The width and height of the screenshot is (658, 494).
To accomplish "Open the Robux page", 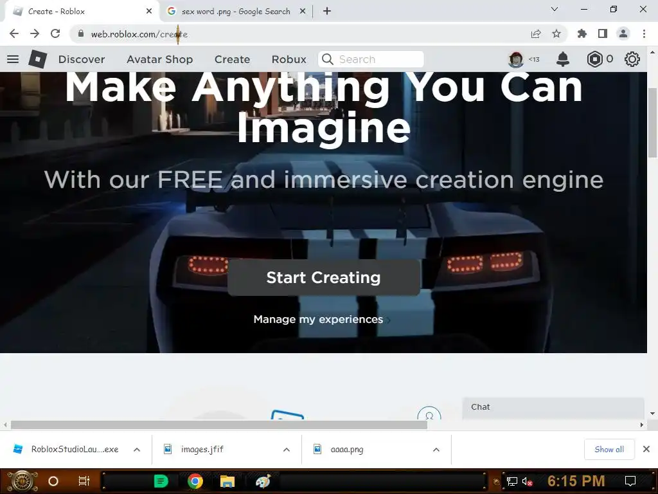I will (289, 60).
